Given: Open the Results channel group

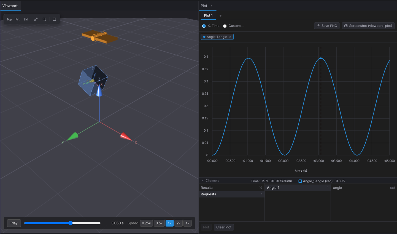Looking at the screenshot, I should [x=231, y=188].
